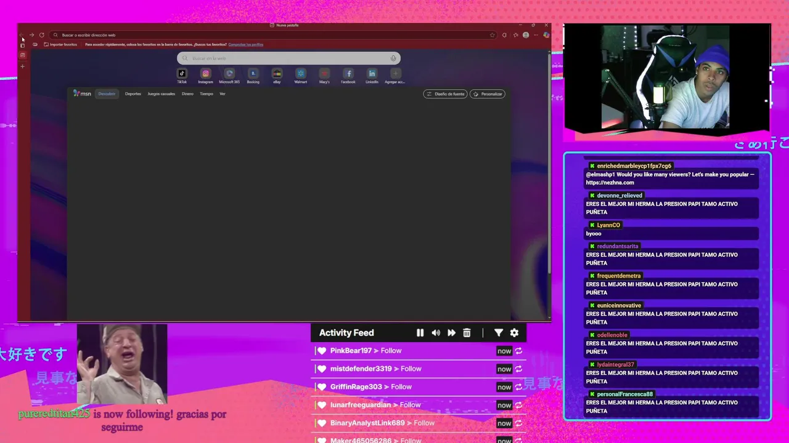Click chat username LyannCO
Viewport: 789px width, 443px height.
tap(608, 225)
